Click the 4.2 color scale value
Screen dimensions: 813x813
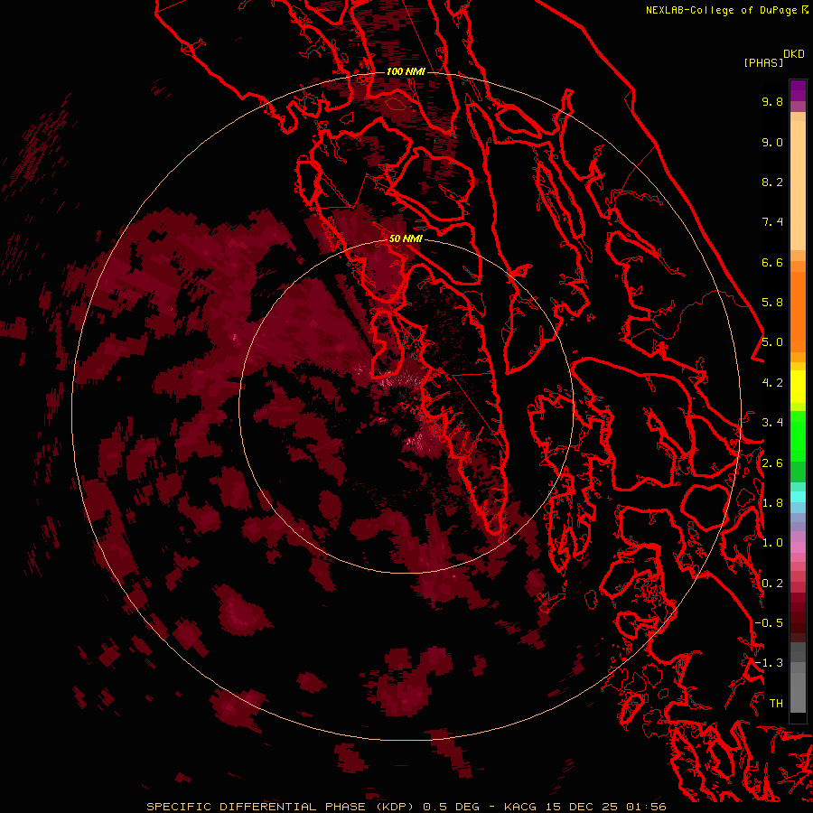coord(772,383)
